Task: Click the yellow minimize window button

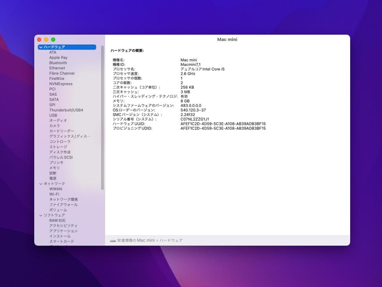Action: point(46,40)
